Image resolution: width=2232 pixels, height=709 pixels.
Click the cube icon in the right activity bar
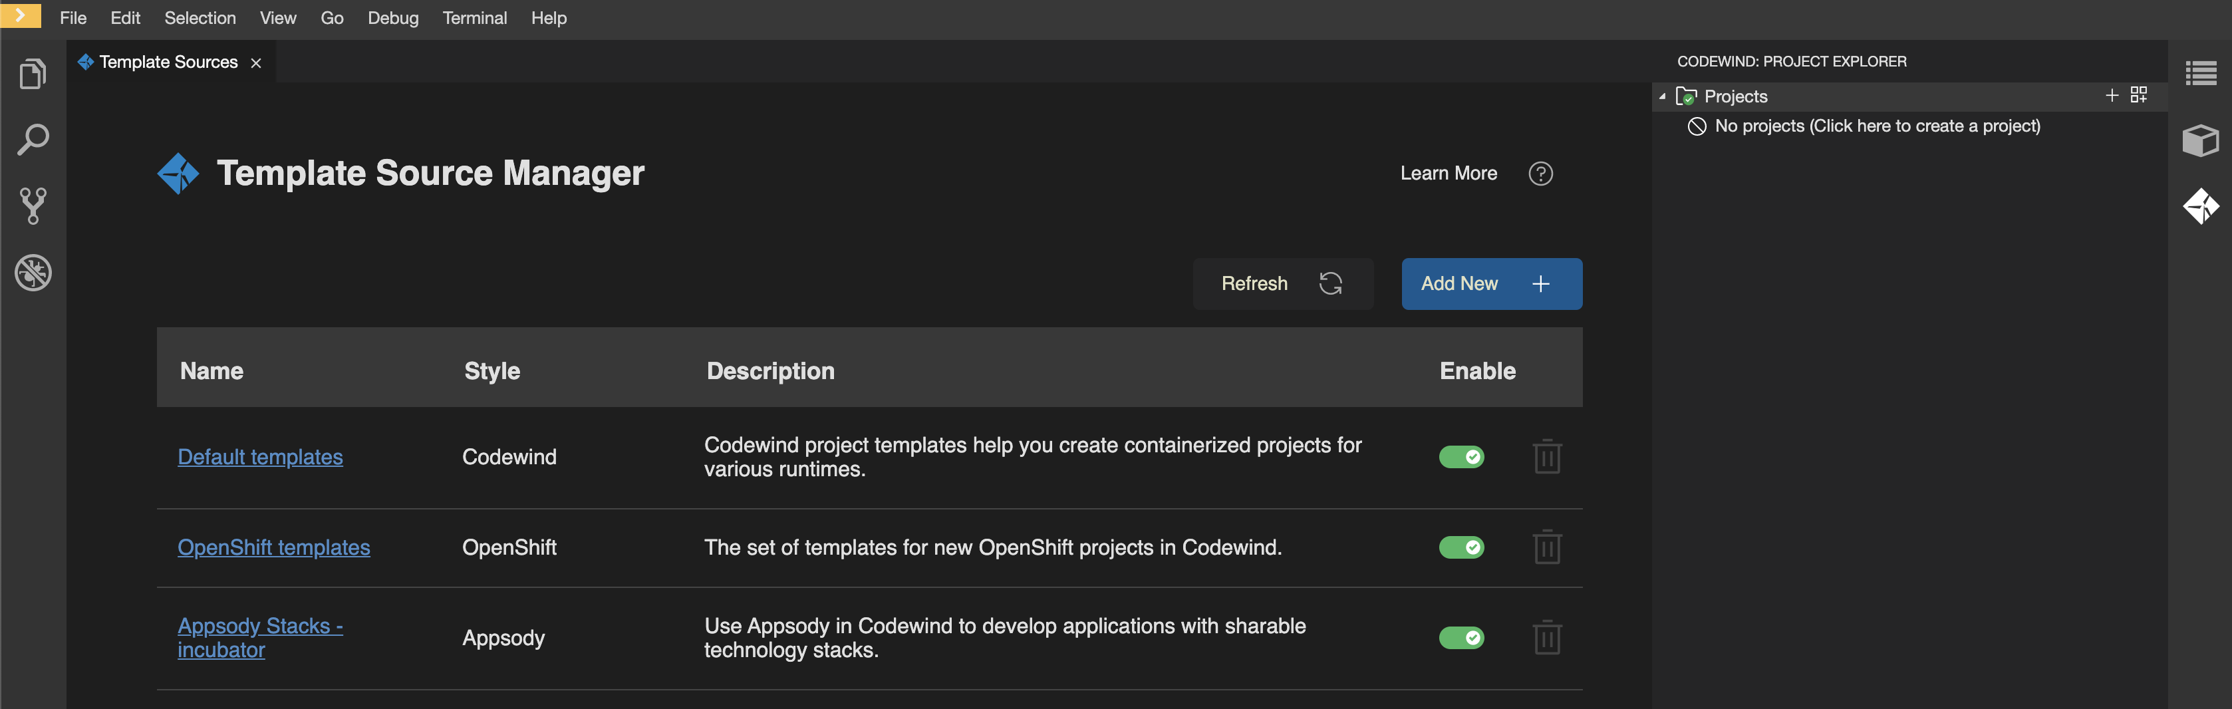click(2201, 140)
